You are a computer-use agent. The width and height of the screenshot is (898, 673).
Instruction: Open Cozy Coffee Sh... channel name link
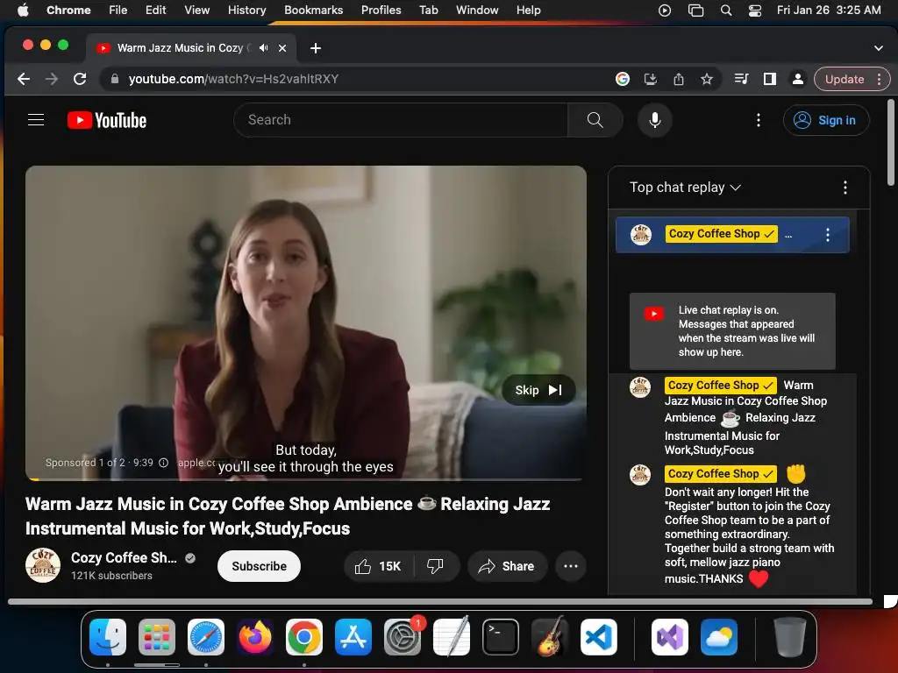[x=124, y=557]
